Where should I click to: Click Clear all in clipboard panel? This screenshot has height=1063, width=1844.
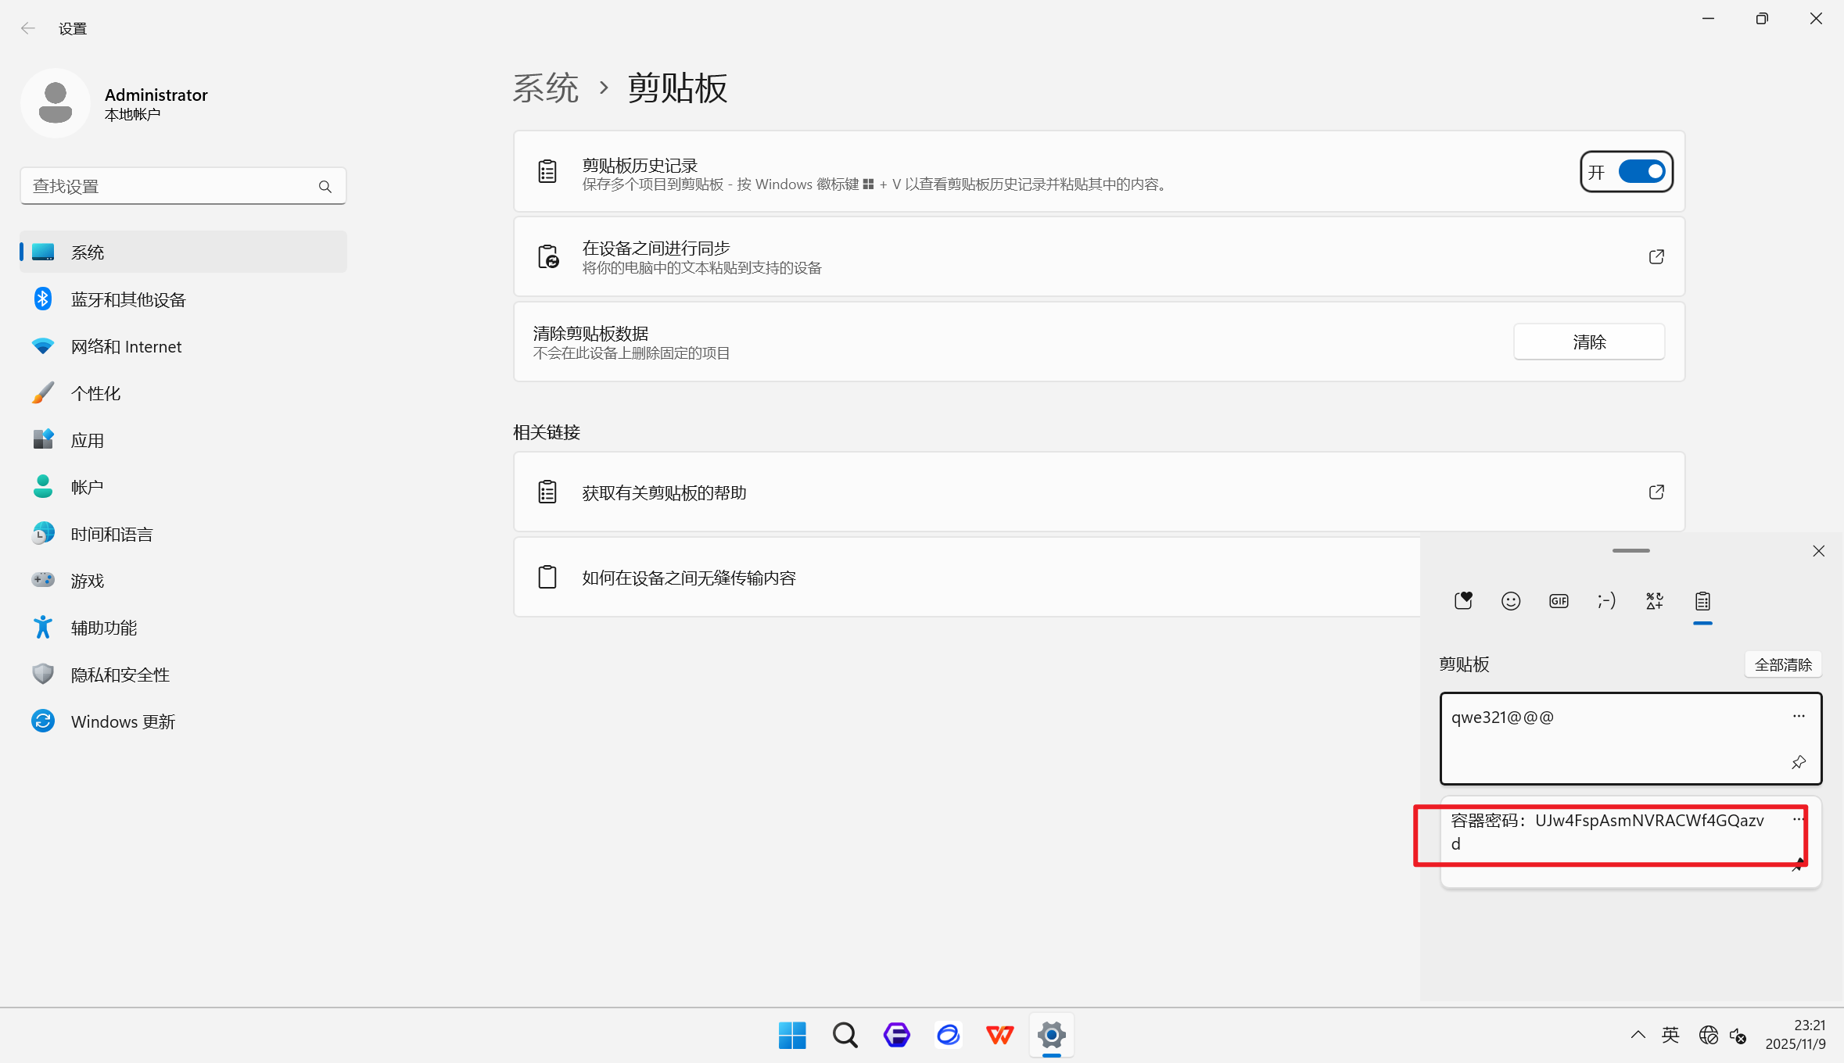pos(1783,664)
